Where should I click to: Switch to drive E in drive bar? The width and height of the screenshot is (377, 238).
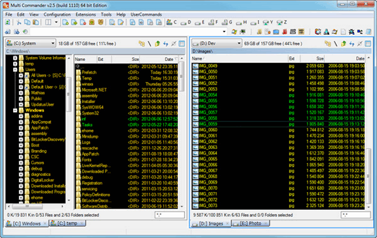[x=199, y=22]
